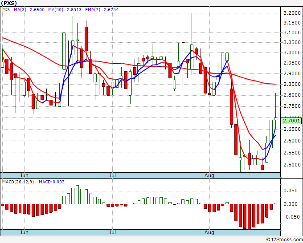The width and height of the screenshot is (303, 243).
Task: Click the 0.000 MACD axis label
Action: (x=291, y=204)
